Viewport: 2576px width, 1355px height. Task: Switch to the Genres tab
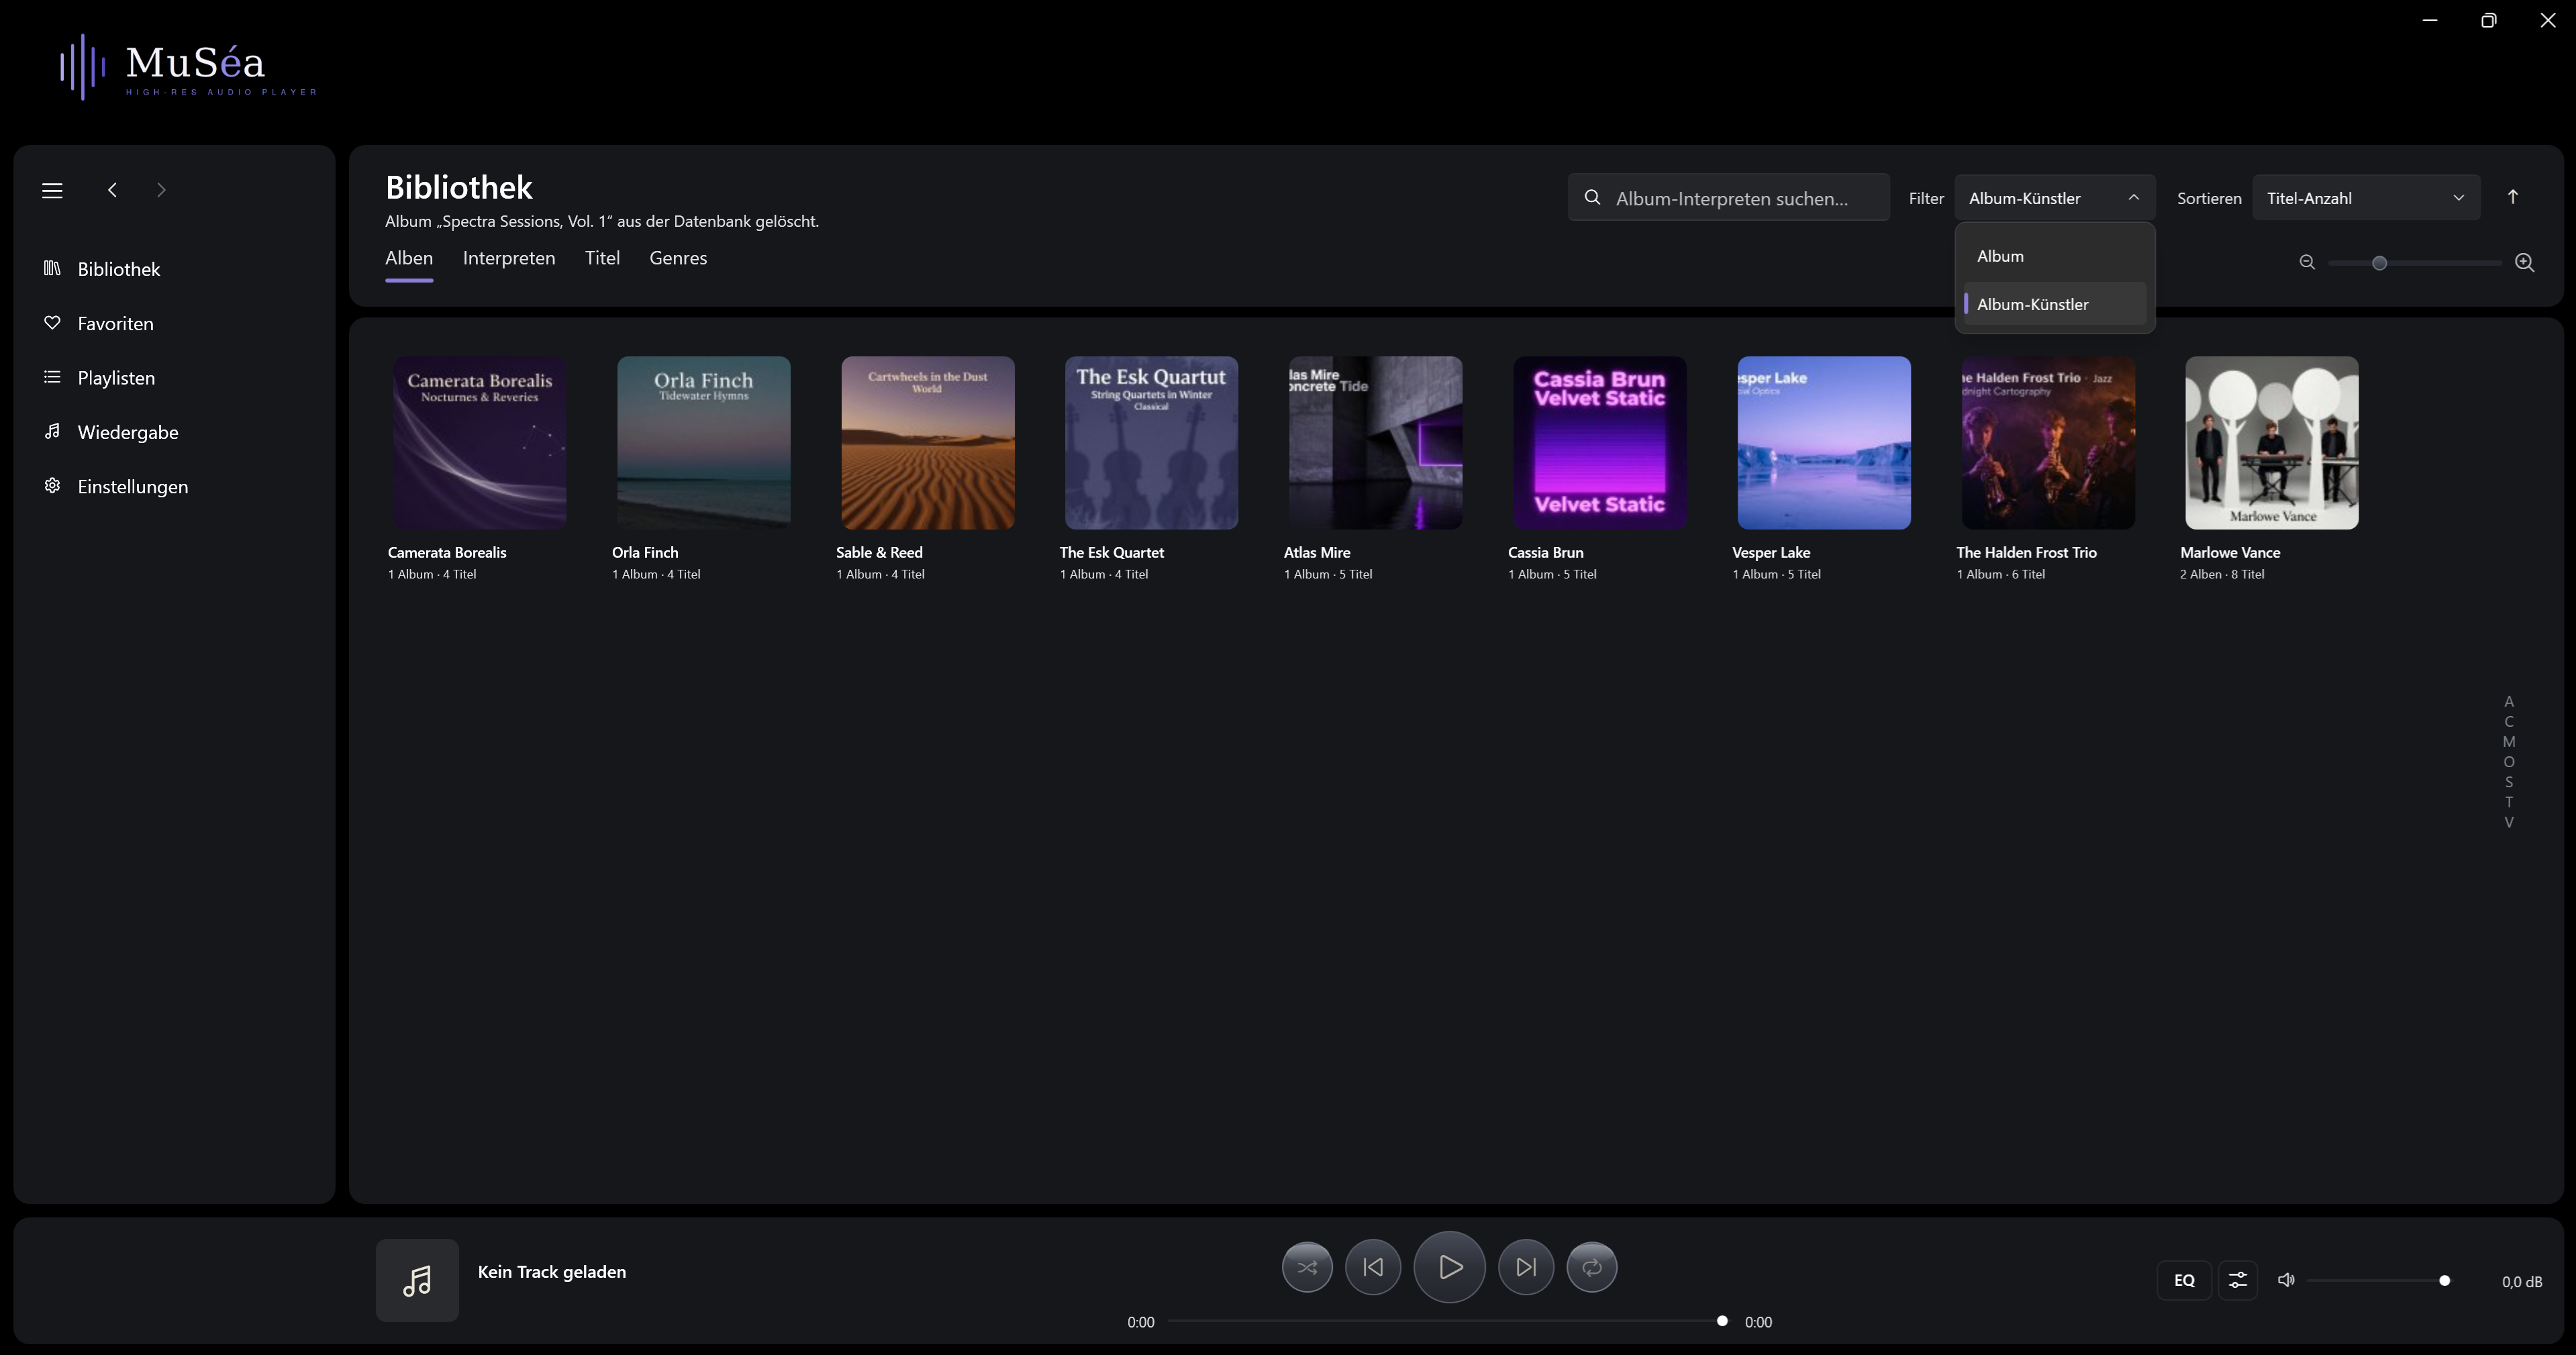click(x=678, y=258)
